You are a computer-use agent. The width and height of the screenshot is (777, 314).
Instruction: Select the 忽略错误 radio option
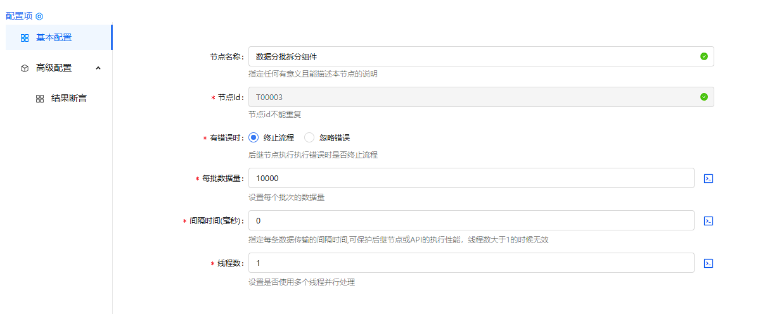point(309,137)
